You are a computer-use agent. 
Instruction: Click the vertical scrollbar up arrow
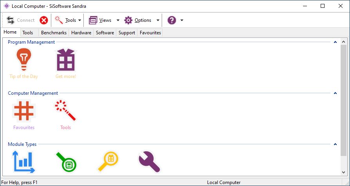tap(343, 42)
